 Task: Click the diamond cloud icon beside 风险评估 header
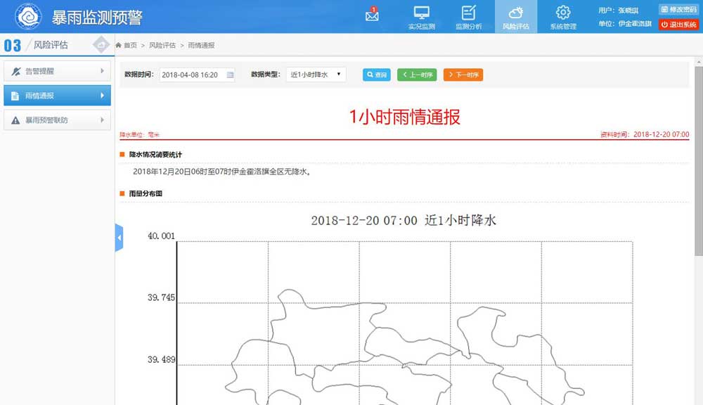click(102, 45)
